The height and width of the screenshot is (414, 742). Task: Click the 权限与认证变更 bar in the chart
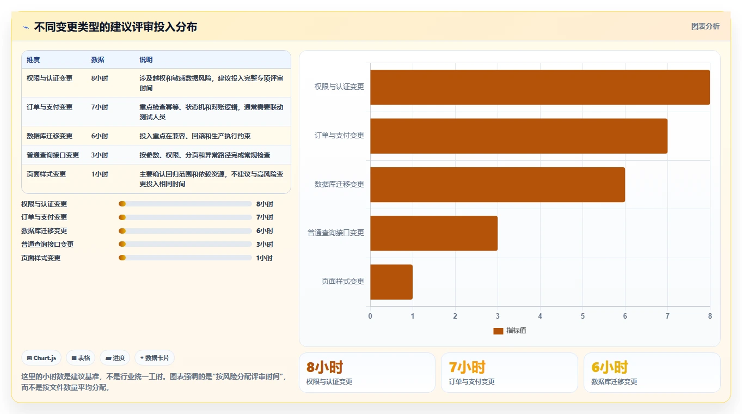point(540,87)
